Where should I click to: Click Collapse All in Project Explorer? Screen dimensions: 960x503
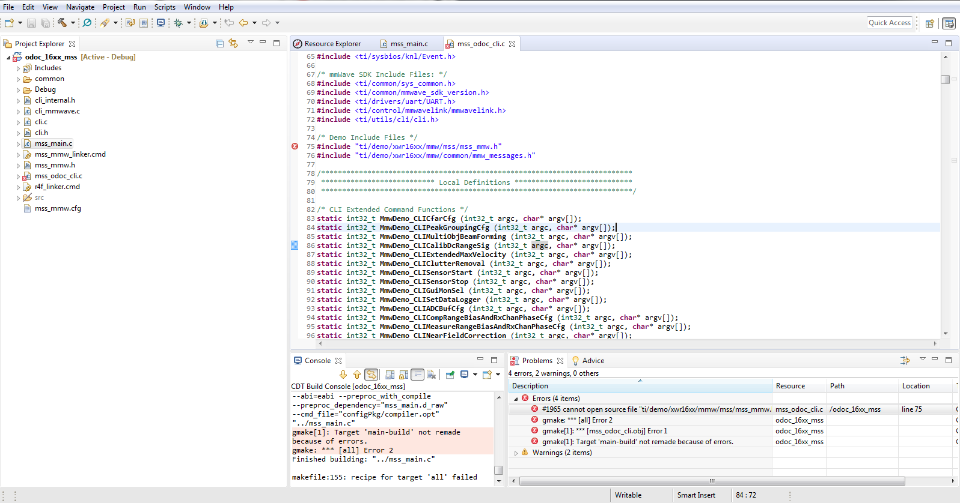[x=219, y=43]
